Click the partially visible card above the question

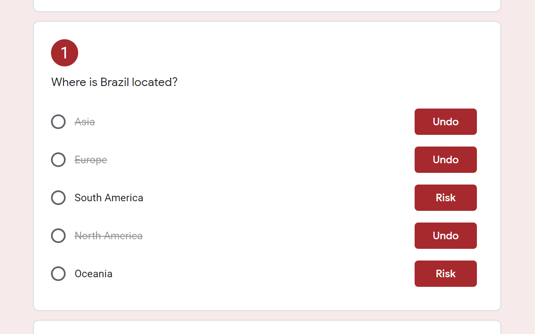click(x=267, y=5)
